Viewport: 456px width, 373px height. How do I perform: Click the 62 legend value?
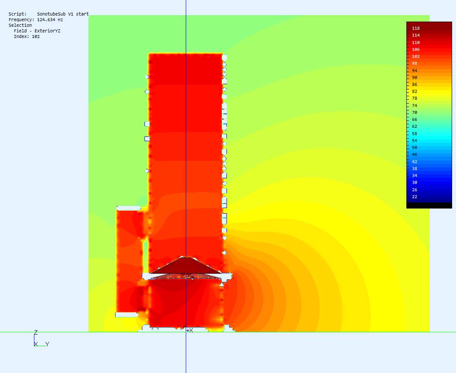(x=415, y=126)
